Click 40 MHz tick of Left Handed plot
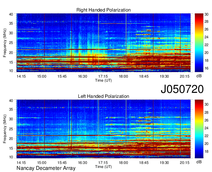 coord(11,101)
